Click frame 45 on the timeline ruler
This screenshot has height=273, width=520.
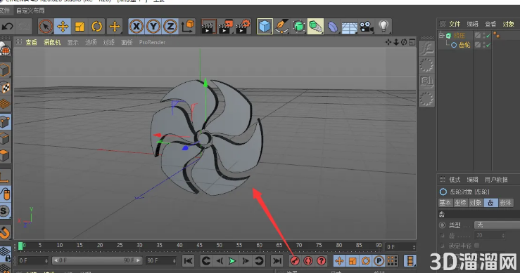pyautogui.click(x=199, y=246)
